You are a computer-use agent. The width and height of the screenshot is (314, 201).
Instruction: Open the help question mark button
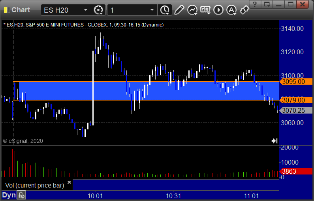point(255,4)
